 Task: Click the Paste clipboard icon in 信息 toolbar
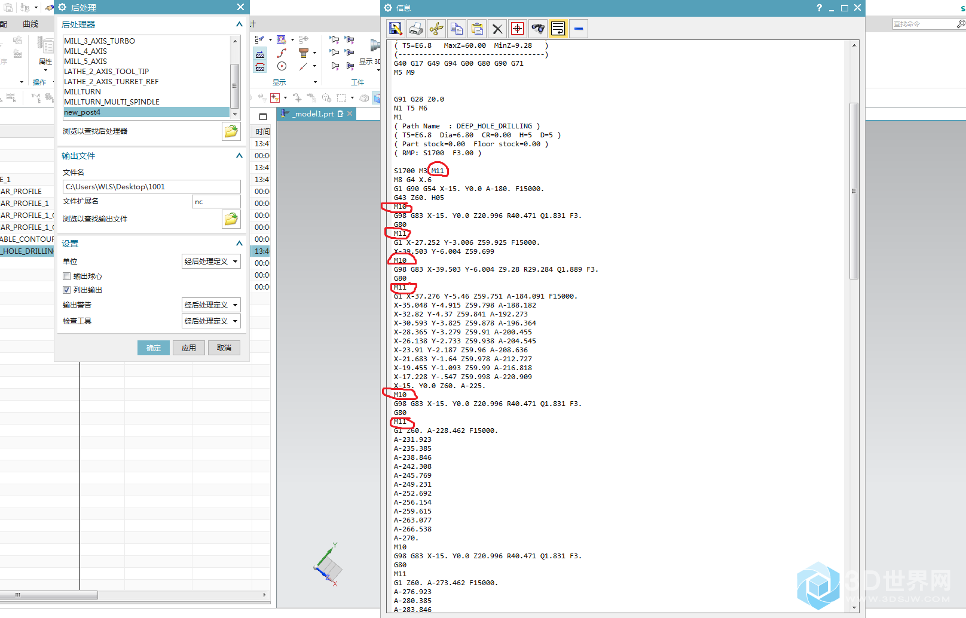(x=477, y=29)
